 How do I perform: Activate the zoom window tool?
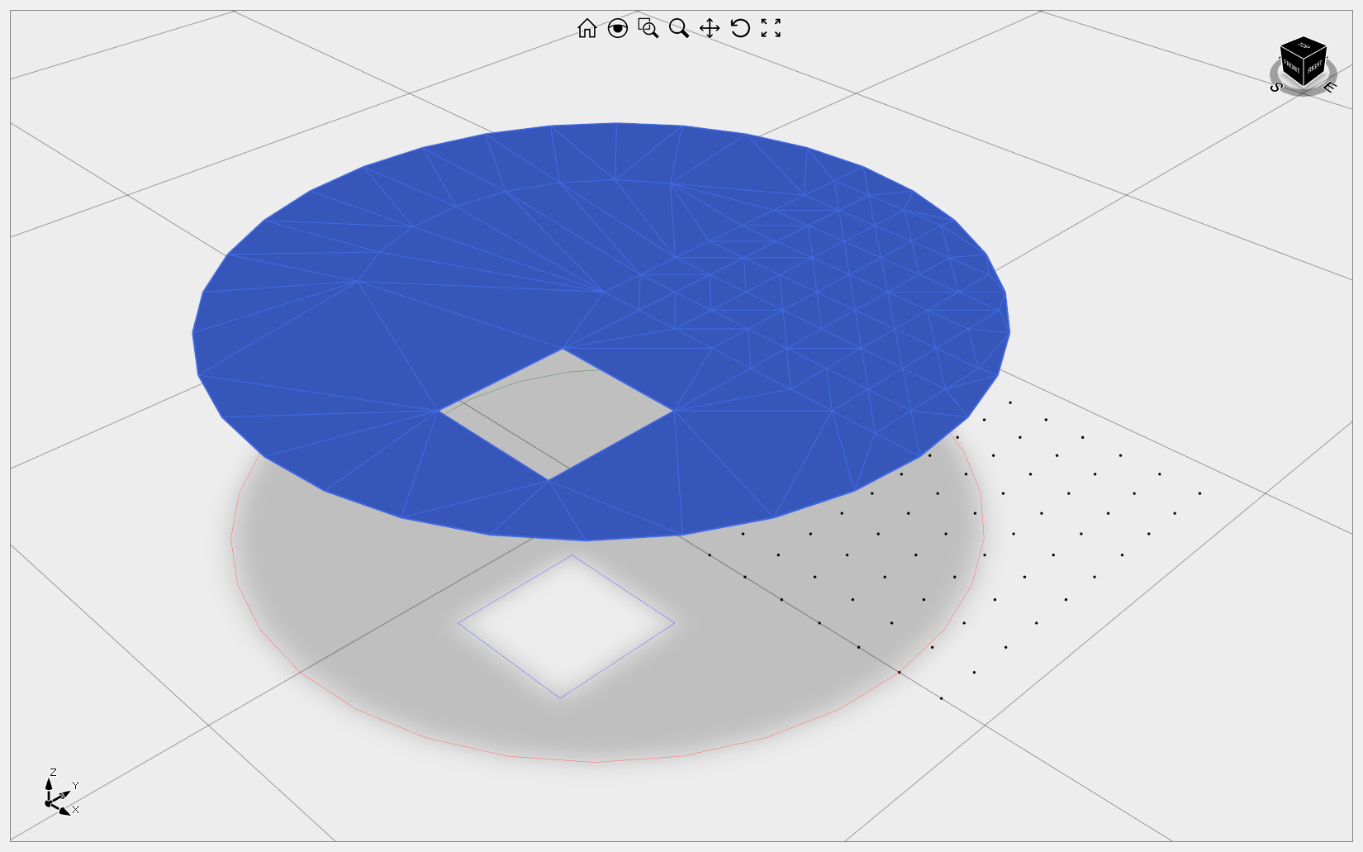pyautogui.click(x=648, y=29)
